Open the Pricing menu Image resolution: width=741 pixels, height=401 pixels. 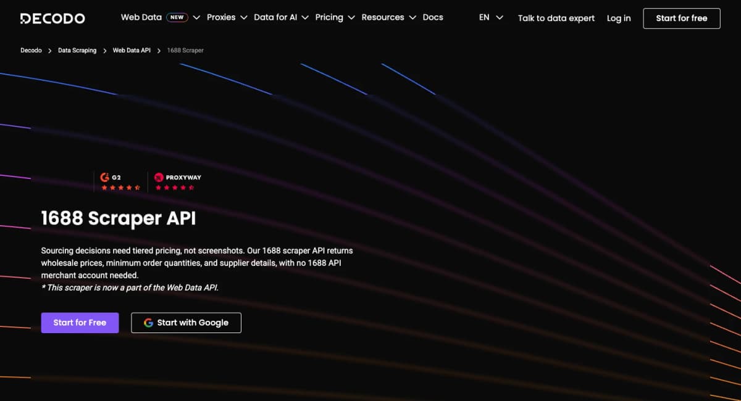coord(329,17)
